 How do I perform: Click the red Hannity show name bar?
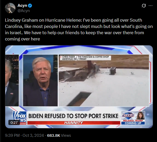click(x=74, y=123)
